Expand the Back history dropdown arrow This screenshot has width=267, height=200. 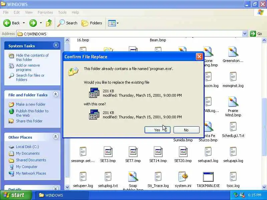pos(24,23)
